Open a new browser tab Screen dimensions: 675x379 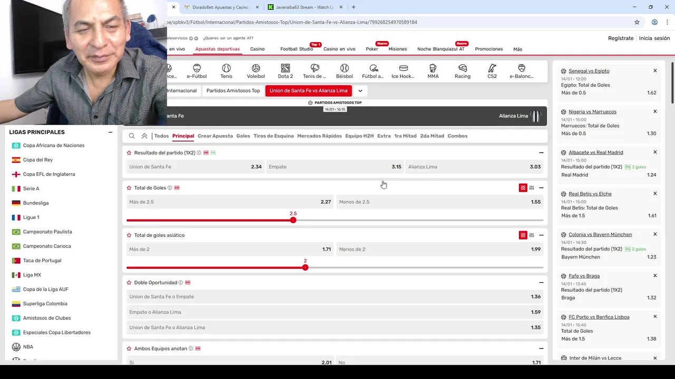point(353,7)
